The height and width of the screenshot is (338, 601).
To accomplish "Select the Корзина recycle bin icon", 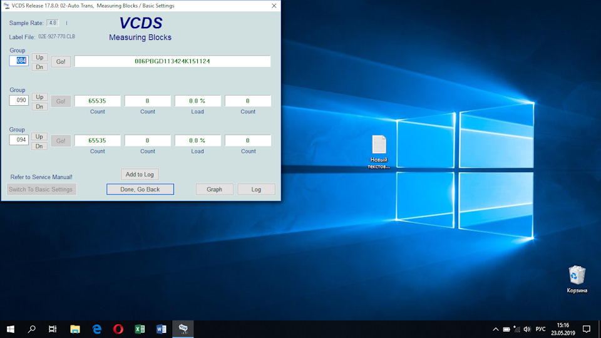I will [x=577, y=279].
